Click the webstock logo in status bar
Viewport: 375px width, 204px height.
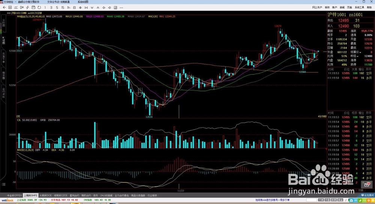click(7, 200)
